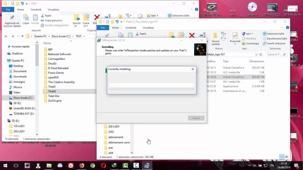Open Visualizza tab in Thief_II window
Screen dimensions: 303x170
[x=148, y=28]
